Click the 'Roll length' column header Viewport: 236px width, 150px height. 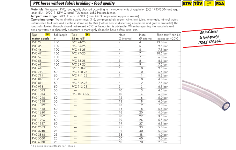(x=60, y=34)
